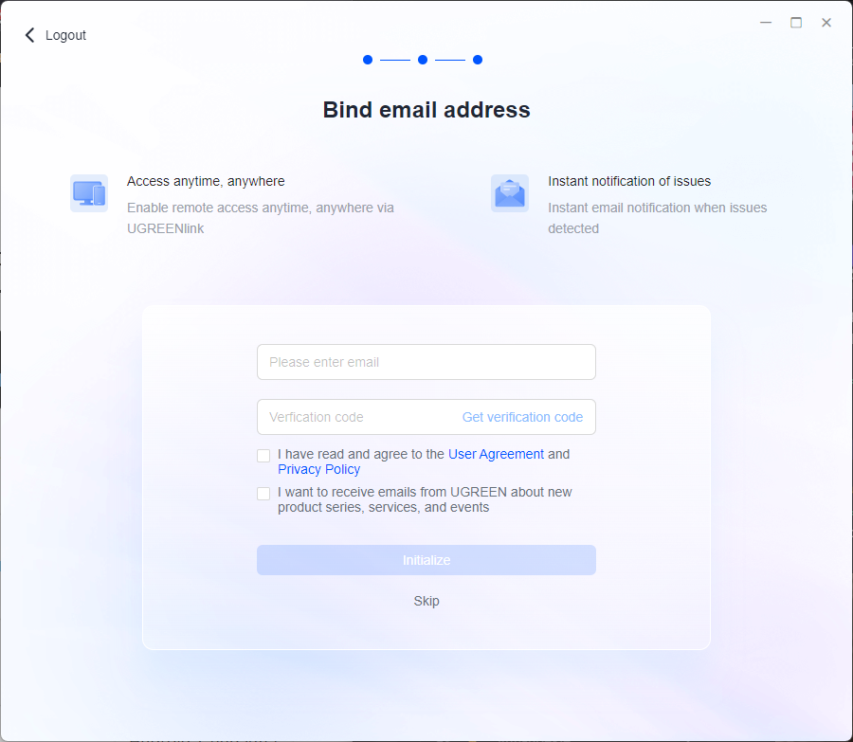Select the second step progress dot
This screenshot has width=853, height=742.
pos(423,60)
